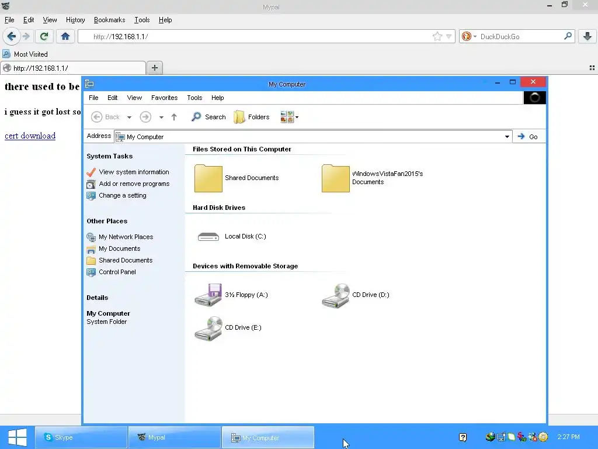598x449 pixels.
Task: Open the Views icon button
Action: (x=287, y=117)
